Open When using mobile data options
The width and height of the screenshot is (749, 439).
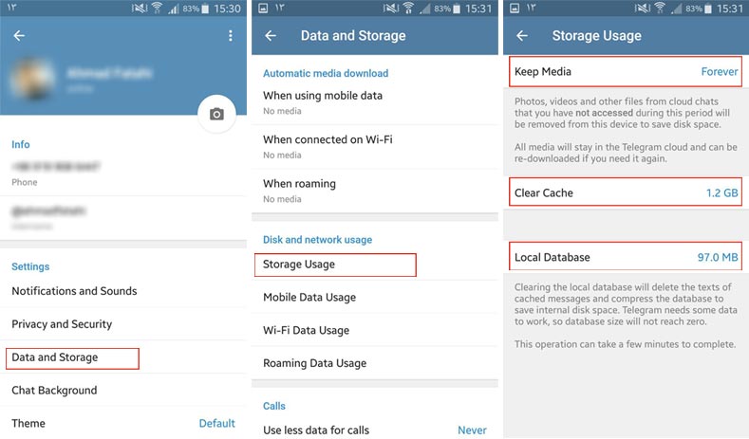click(374, 102)
